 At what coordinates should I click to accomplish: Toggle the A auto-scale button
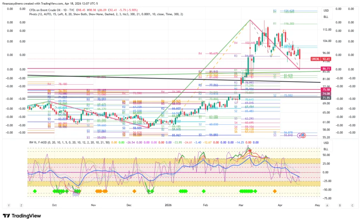click(x=327, y=205)
